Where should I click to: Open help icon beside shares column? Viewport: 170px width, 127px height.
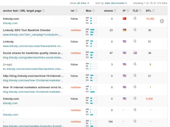pos(115,11)
